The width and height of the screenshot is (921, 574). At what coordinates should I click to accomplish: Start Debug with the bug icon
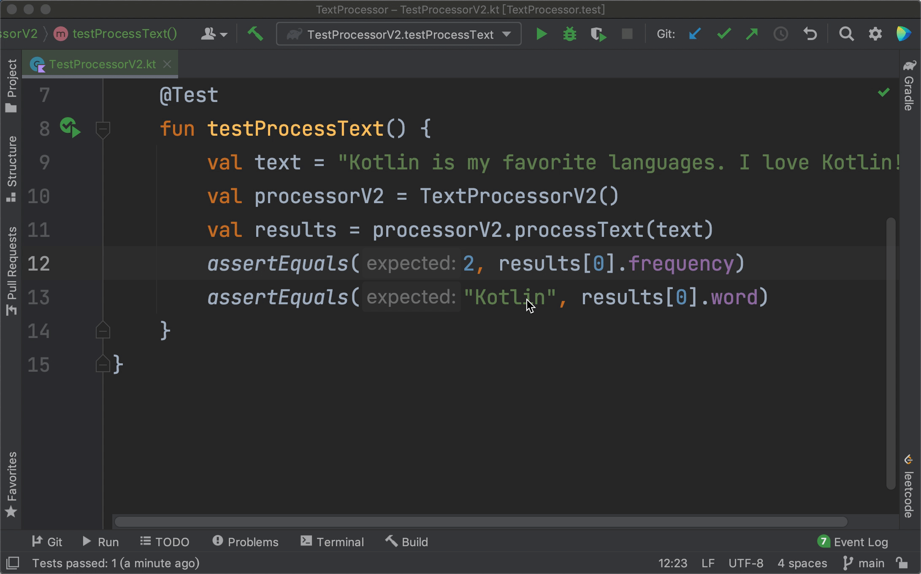click(x=570, y=34)
